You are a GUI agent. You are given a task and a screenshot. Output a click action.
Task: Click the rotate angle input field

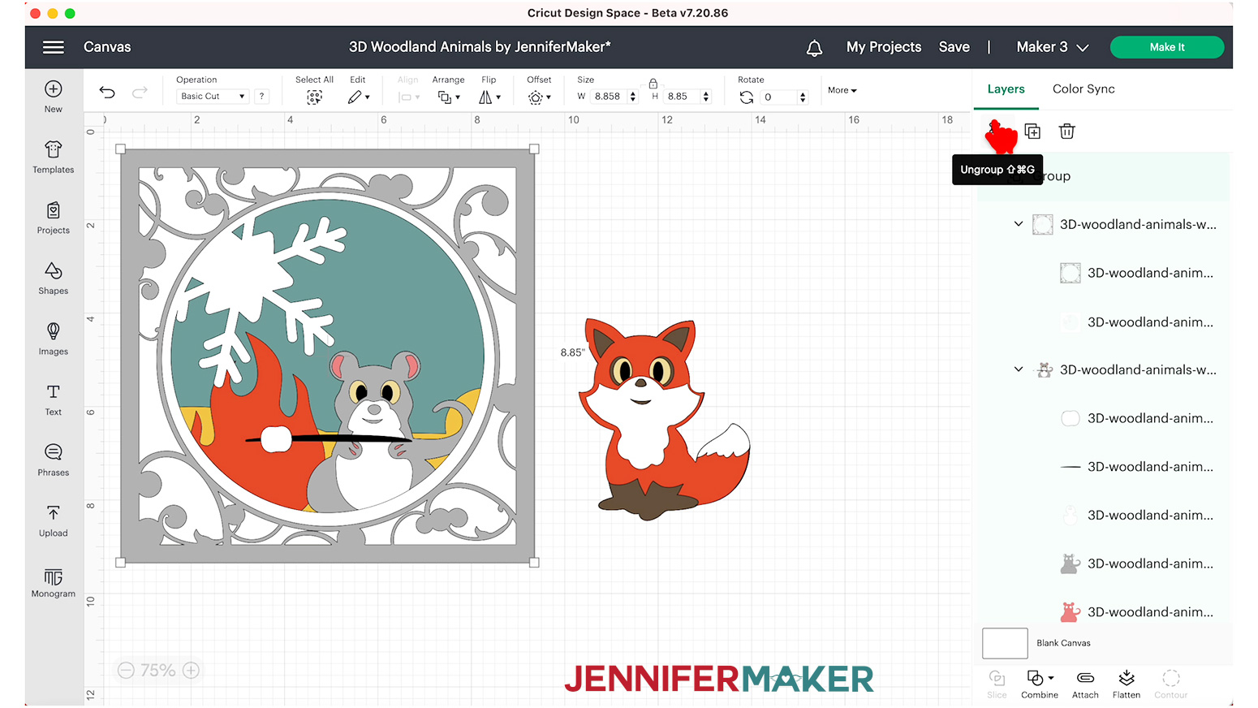pyautogui.click(x=779, y=97)
